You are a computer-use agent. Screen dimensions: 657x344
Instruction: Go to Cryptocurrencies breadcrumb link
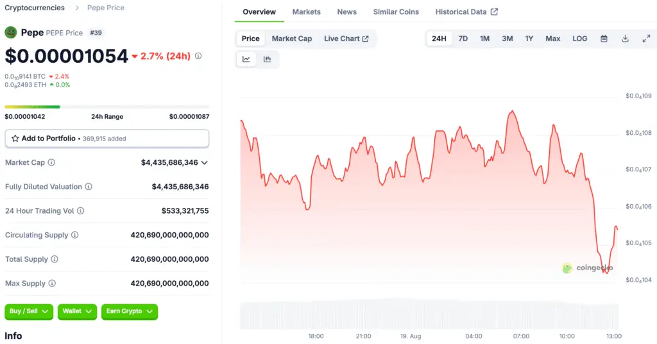click(x=35, y=8)
